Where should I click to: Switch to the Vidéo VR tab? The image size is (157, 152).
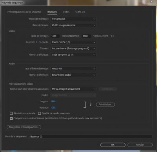80,12
